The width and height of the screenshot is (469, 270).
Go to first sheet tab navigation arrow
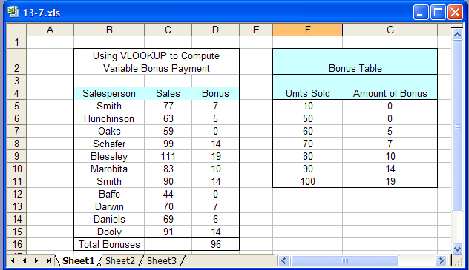[12, 261]
